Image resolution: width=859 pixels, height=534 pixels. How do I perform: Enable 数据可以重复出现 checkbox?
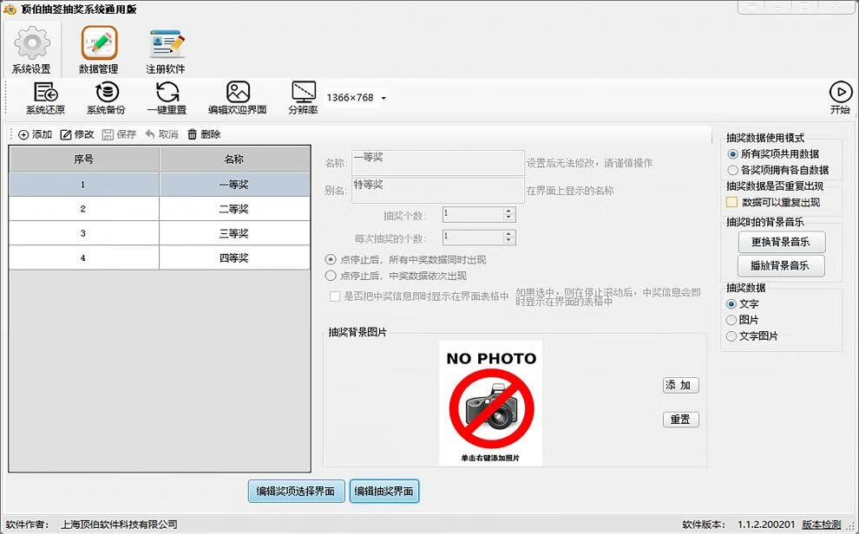731,202
